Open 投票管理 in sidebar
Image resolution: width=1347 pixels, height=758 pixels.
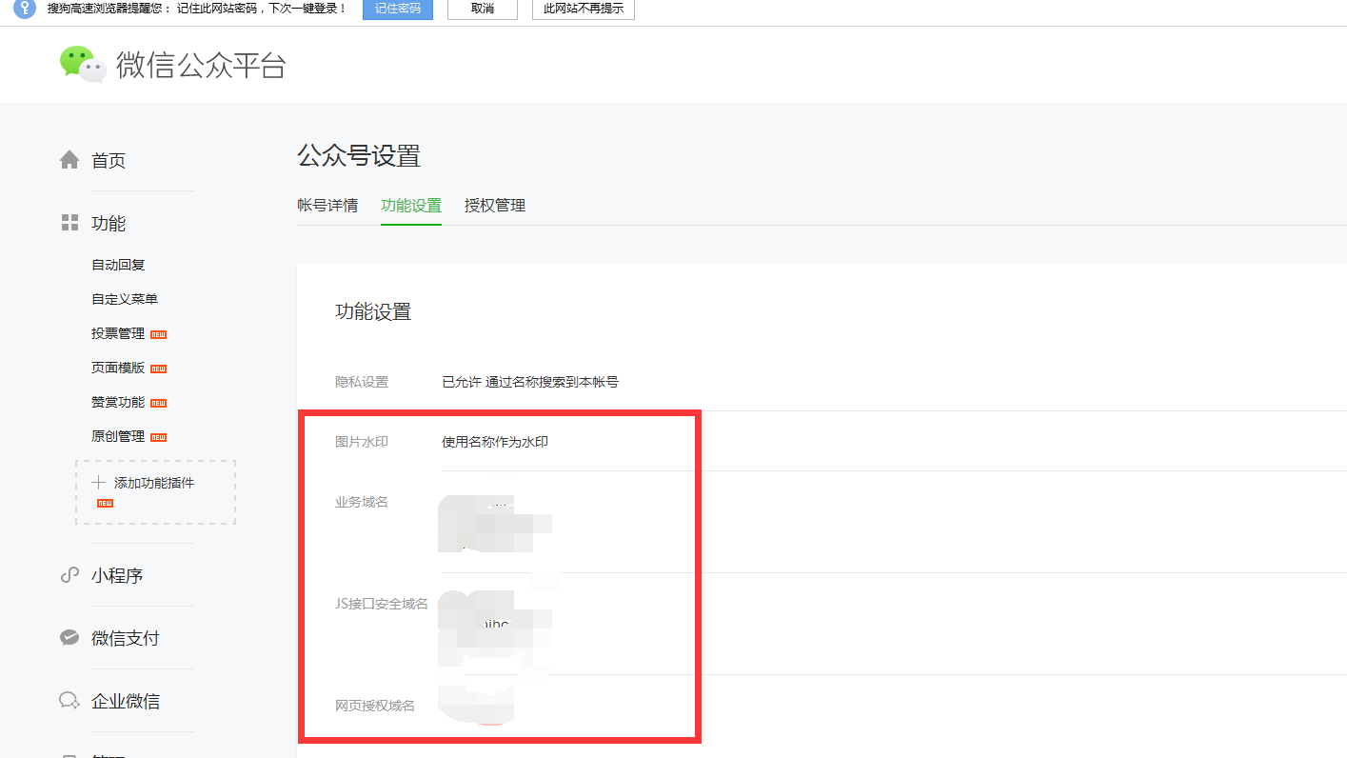coord(118,333)
